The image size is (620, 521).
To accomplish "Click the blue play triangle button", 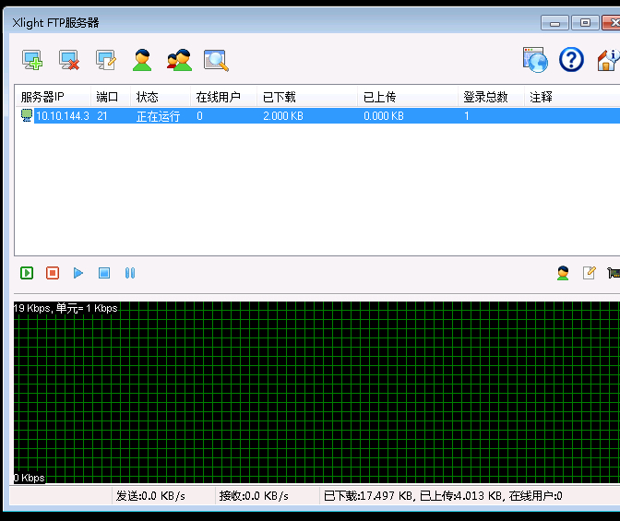I will pos(78,273).
